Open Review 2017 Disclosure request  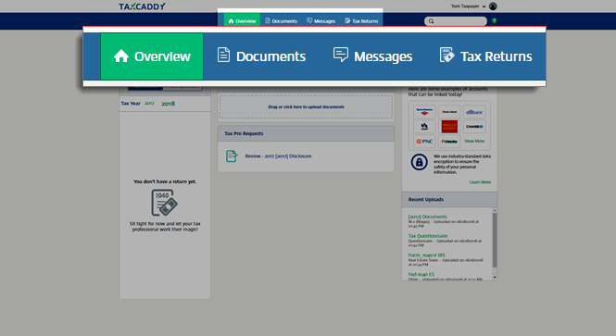tap(278, 156)
